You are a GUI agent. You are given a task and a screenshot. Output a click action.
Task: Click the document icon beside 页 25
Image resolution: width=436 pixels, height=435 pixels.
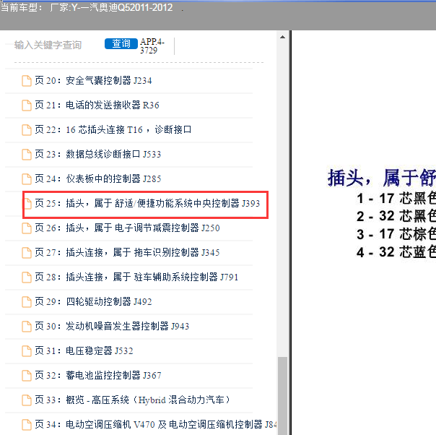[27, 204]
